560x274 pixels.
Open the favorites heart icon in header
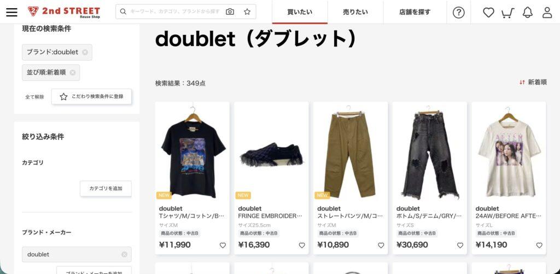click(x=488, y=13)
